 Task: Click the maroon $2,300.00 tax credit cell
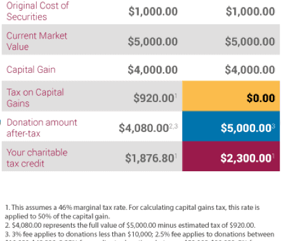[x=231, y=156]
